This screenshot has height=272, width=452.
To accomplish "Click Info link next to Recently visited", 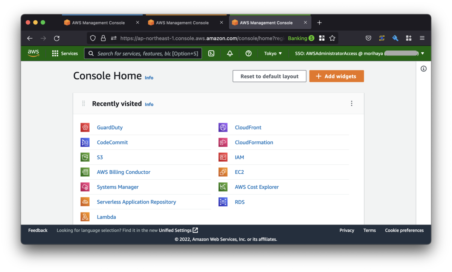I will pos(149,104).
